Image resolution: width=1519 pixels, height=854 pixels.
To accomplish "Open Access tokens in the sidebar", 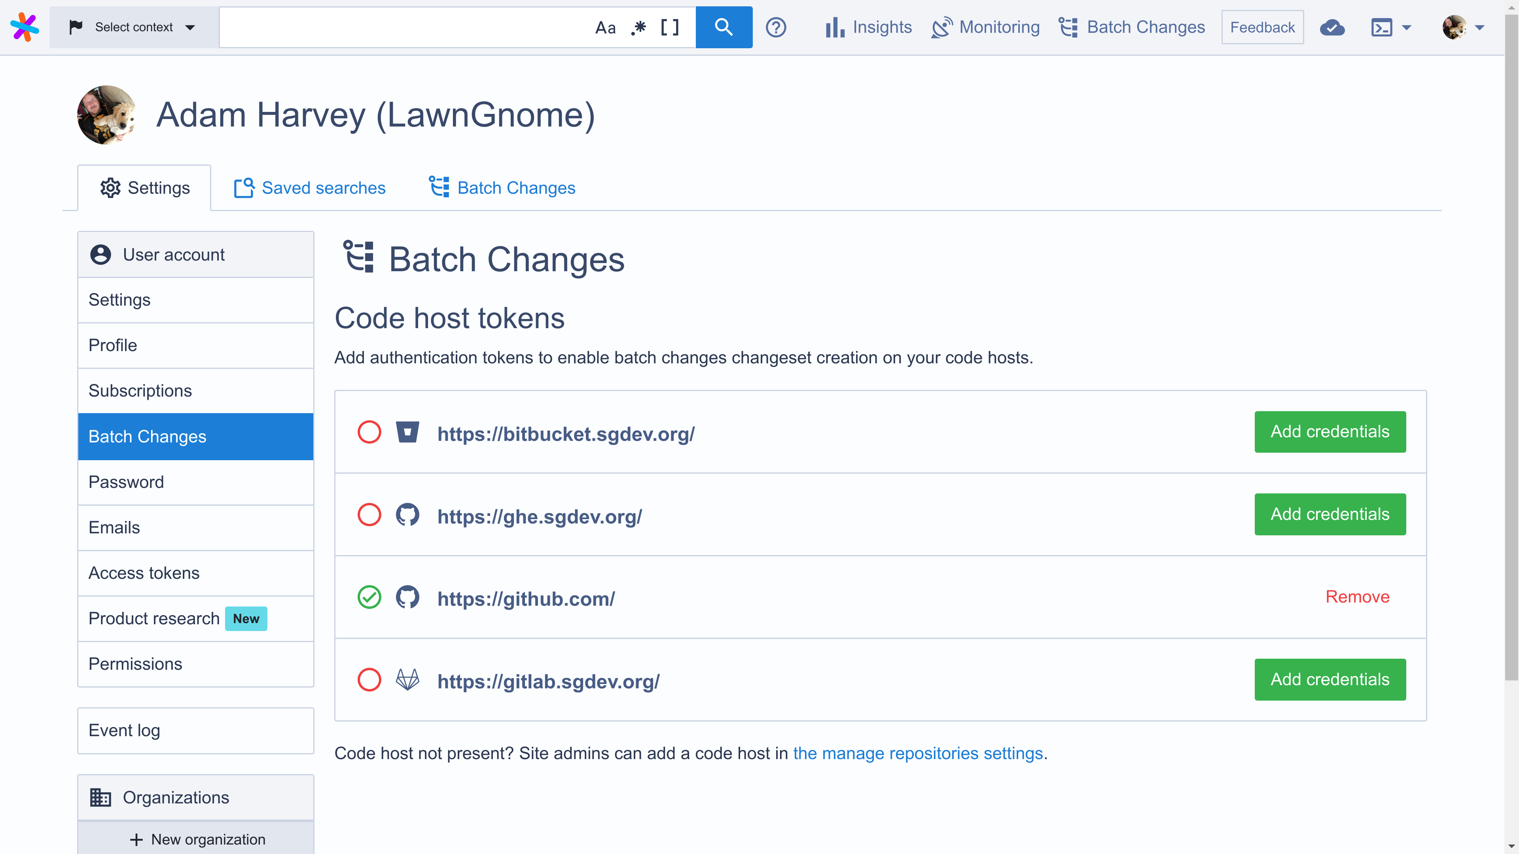I will pos(196,573).
